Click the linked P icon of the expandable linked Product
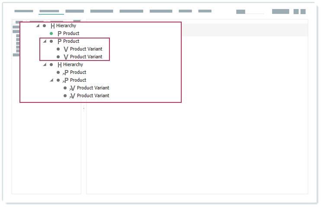 pos(66,80)
